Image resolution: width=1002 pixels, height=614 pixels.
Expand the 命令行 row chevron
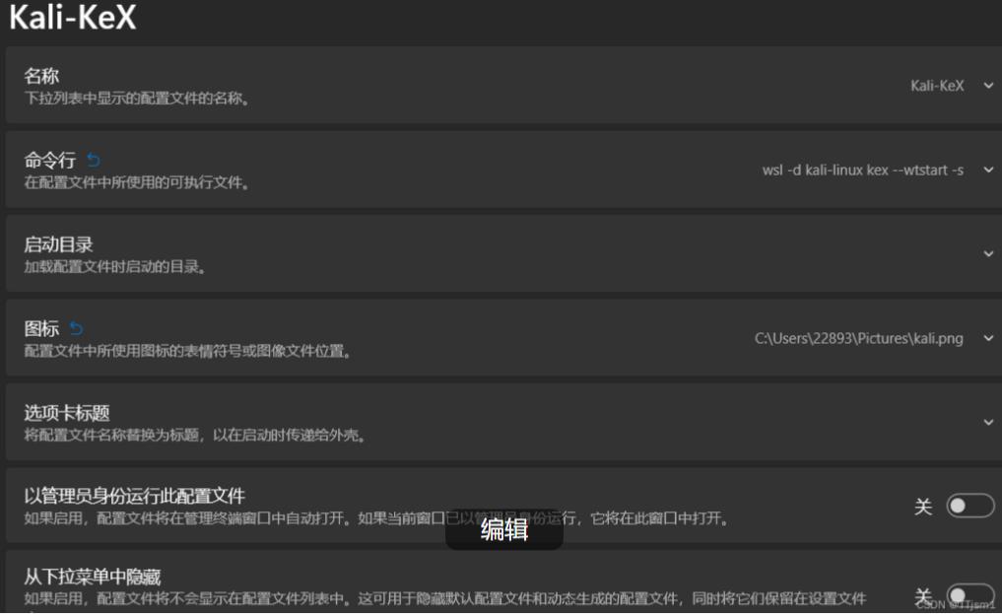pos(988,170)
